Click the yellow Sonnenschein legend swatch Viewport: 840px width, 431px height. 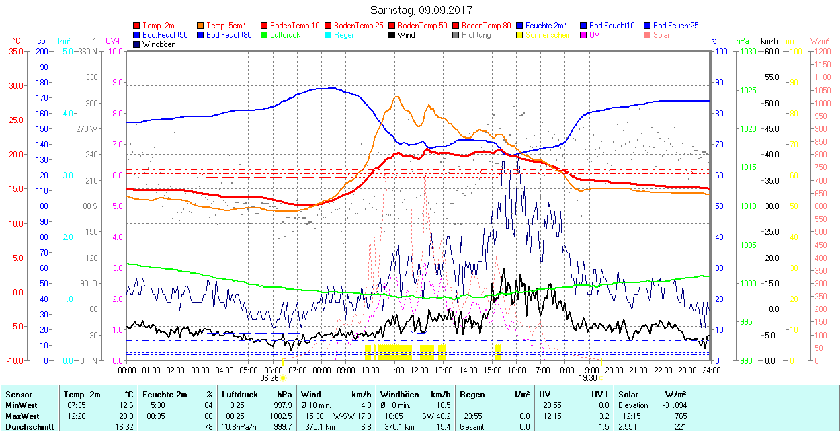[x=520, y=35]
